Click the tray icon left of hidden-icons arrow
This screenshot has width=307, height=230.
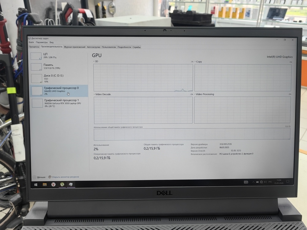246,182
